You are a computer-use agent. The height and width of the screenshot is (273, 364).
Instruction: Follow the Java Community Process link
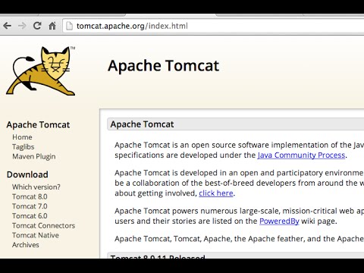(x=301, y=155)
